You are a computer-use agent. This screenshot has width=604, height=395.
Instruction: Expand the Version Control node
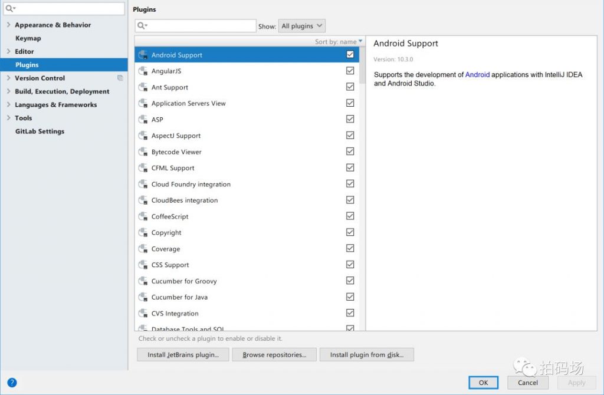click(8, 78)
